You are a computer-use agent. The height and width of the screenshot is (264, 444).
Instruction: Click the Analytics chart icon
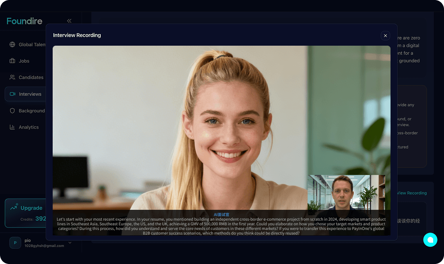(12, 127)
